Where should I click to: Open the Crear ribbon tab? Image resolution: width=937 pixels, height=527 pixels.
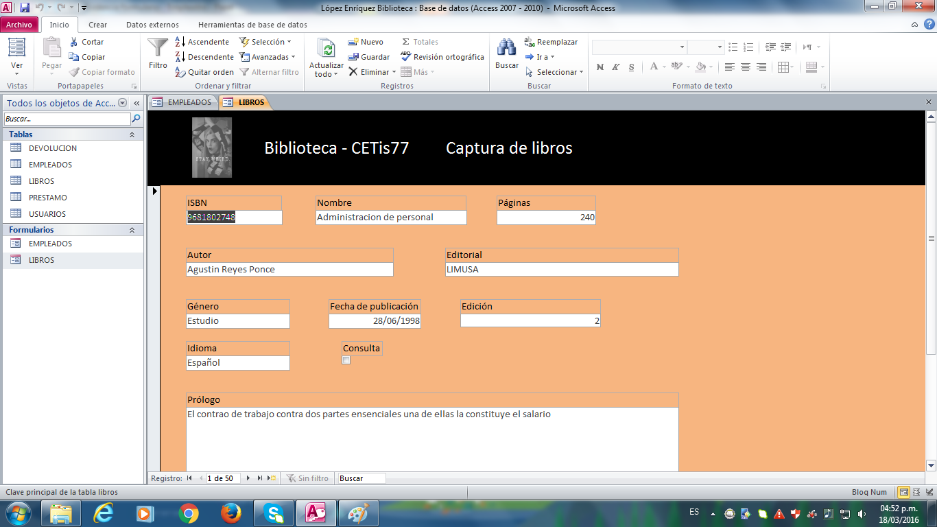click(x=97, y=25)
